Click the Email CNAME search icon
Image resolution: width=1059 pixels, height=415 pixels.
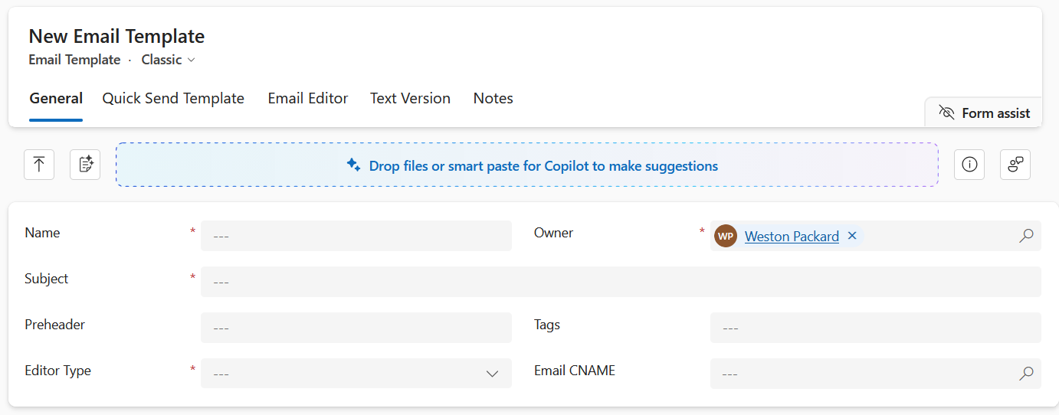[1026, 374]
